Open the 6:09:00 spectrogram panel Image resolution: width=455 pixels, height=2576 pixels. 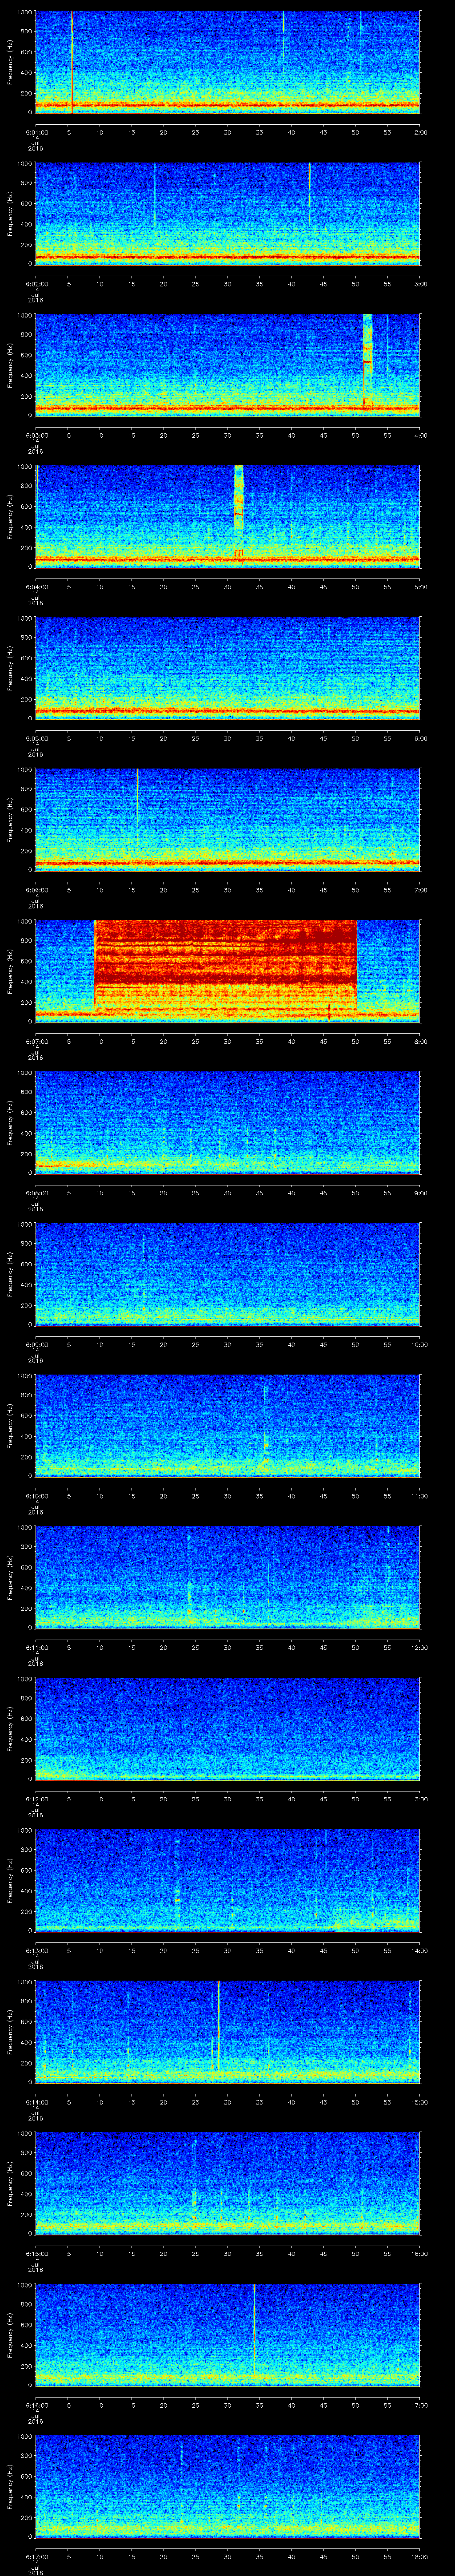[x=227, y=1274]
